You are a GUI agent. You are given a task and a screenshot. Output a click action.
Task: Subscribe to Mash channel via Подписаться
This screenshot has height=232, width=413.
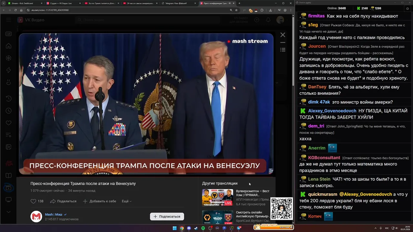(x=167, y=217)
